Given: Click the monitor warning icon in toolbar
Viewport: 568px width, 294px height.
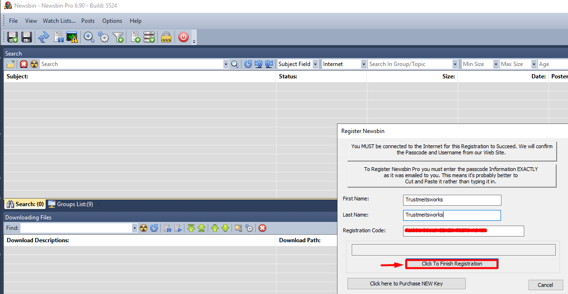Looking at the screenshot, I should [x=72, y=37].
